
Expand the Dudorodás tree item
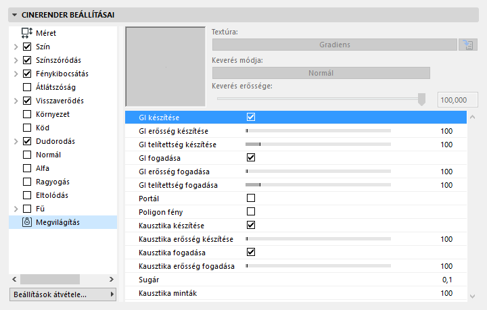(16, 141)
